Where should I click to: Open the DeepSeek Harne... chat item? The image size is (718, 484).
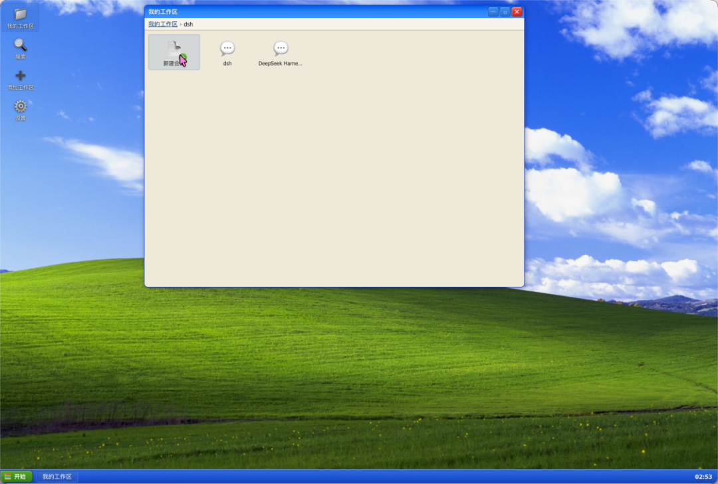tap(281, 53)
